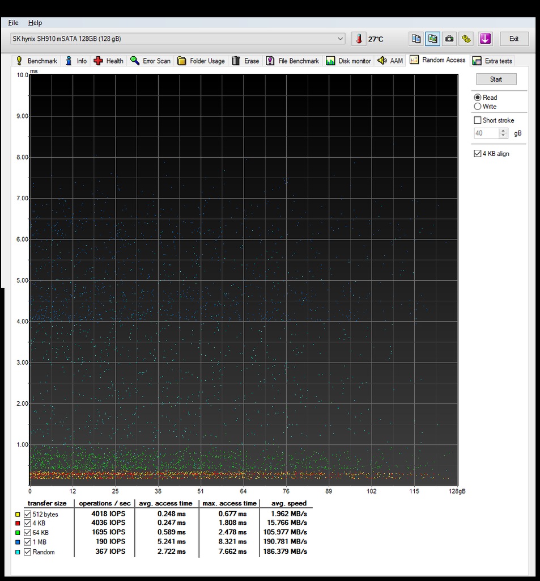Open the Health tab

[x=108, y=61]
